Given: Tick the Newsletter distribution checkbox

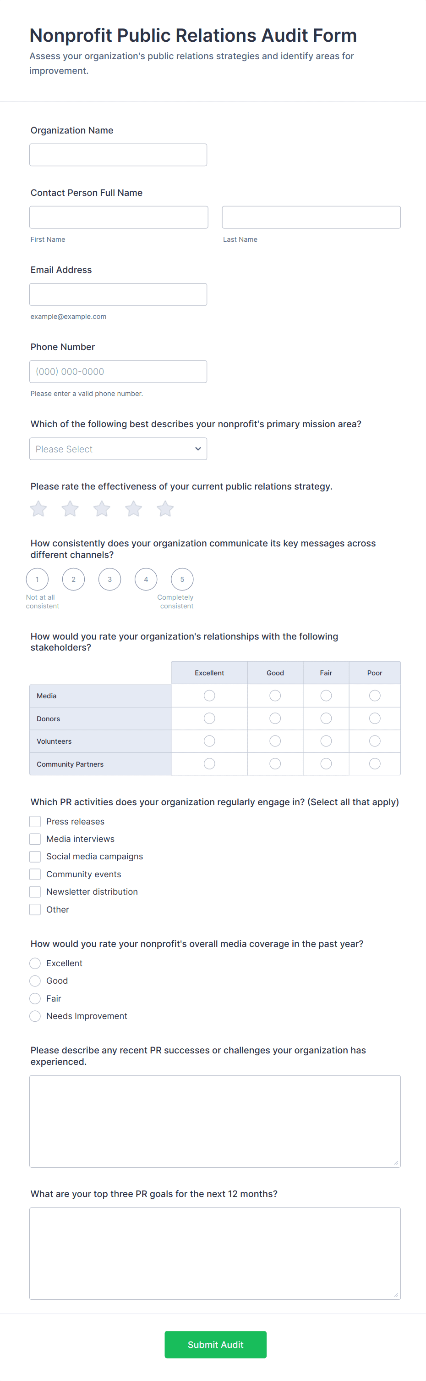Looking at the screenshot, I should pyautogui.click(x=35, y=891).
